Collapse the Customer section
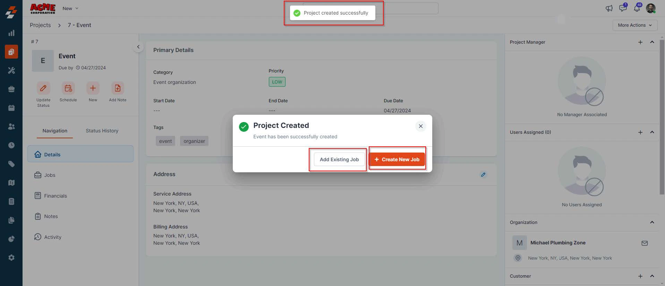Screen dimensions: 665x286 (x=652, y=276)
